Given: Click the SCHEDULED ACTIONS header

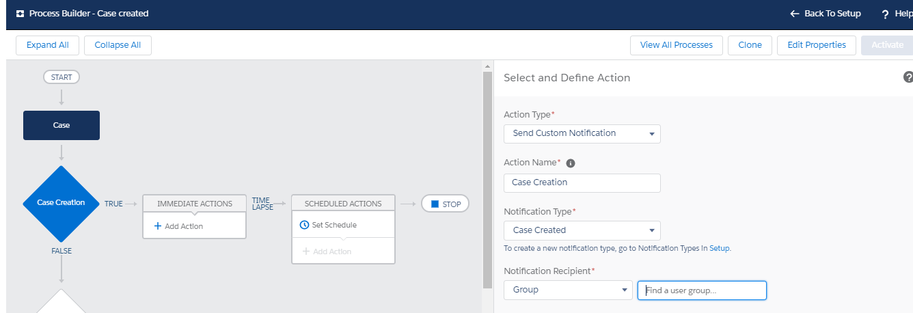Looking at the screenshot, I should 343,204.
